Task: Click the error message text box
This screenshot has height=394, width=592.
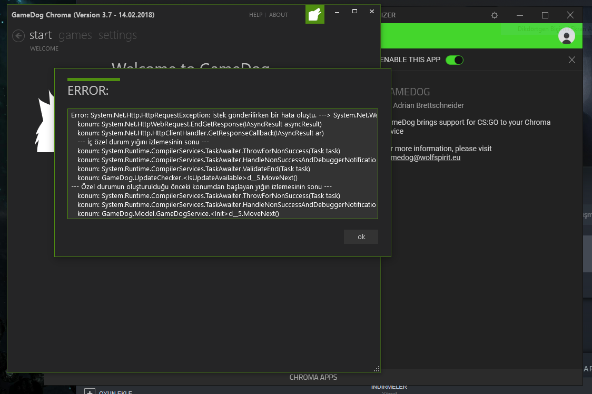Action: tap(223, 164)
